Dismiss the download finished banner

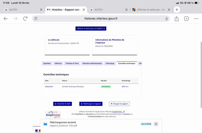(x=156, y=124)
